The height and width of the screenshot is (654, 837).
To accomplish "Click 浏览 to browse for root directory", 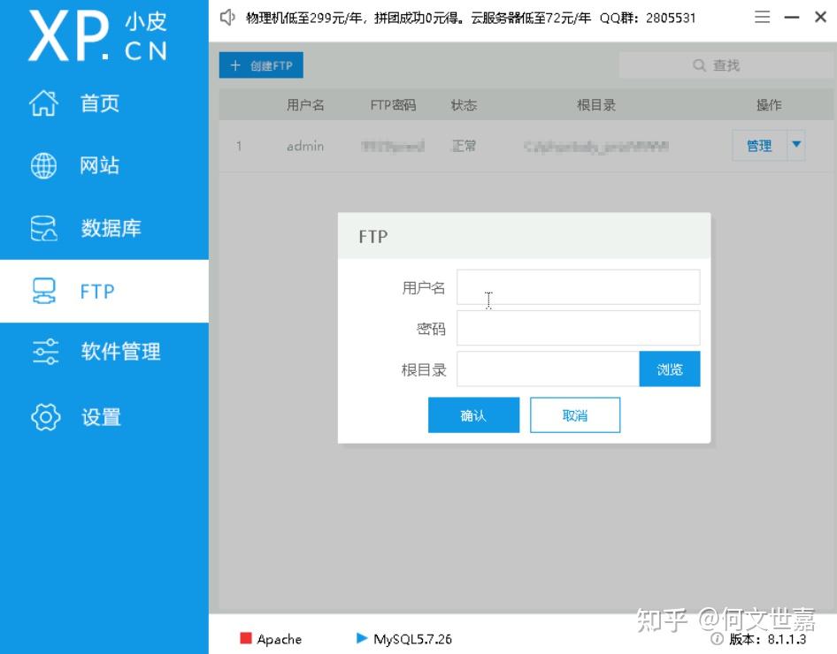I will click(x=670, y=369).
